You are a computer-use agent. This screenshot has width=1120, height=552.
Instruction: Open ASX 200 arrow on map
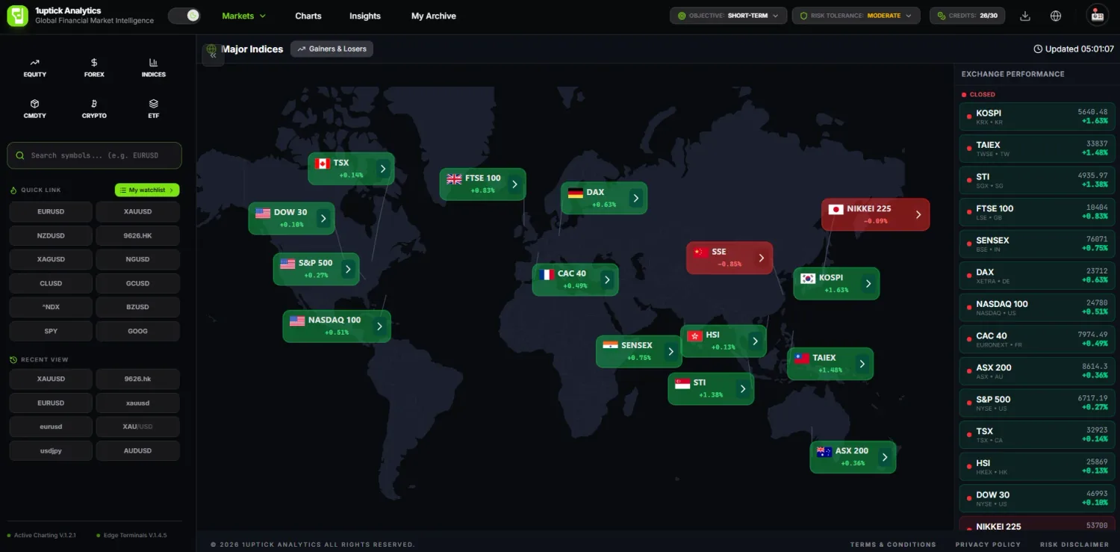point(885,457)
